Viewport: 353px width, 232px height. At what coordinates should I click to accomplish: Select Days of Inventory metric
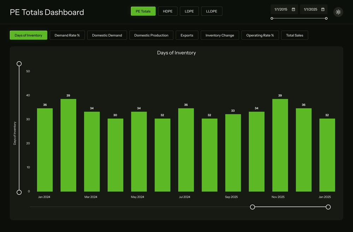[28, 35]
